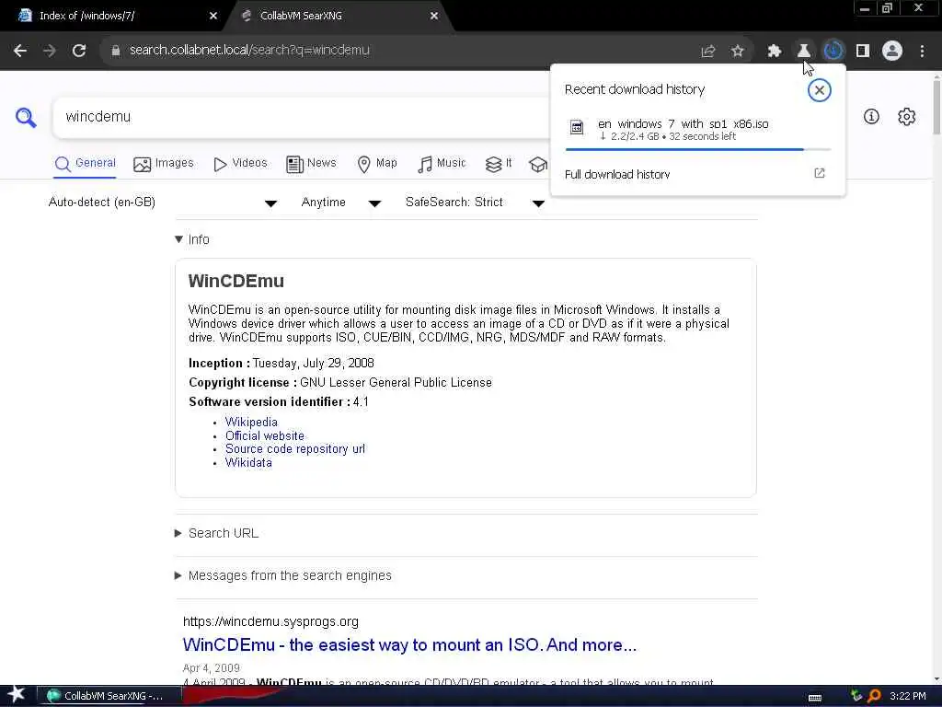Share this page via share icon
Image resolution: width=942 pixels, height=707 pixels.
[707, 52]
